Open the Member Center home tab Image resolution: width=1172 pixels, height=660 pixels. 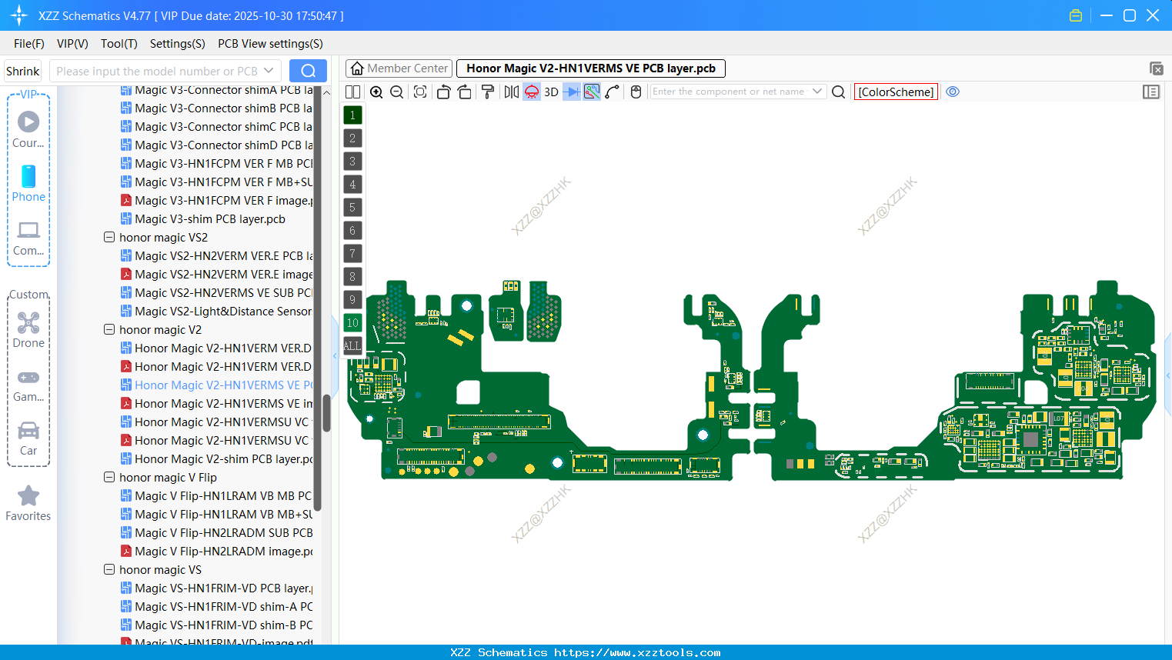pyautogui.click(x=399, y=68)
